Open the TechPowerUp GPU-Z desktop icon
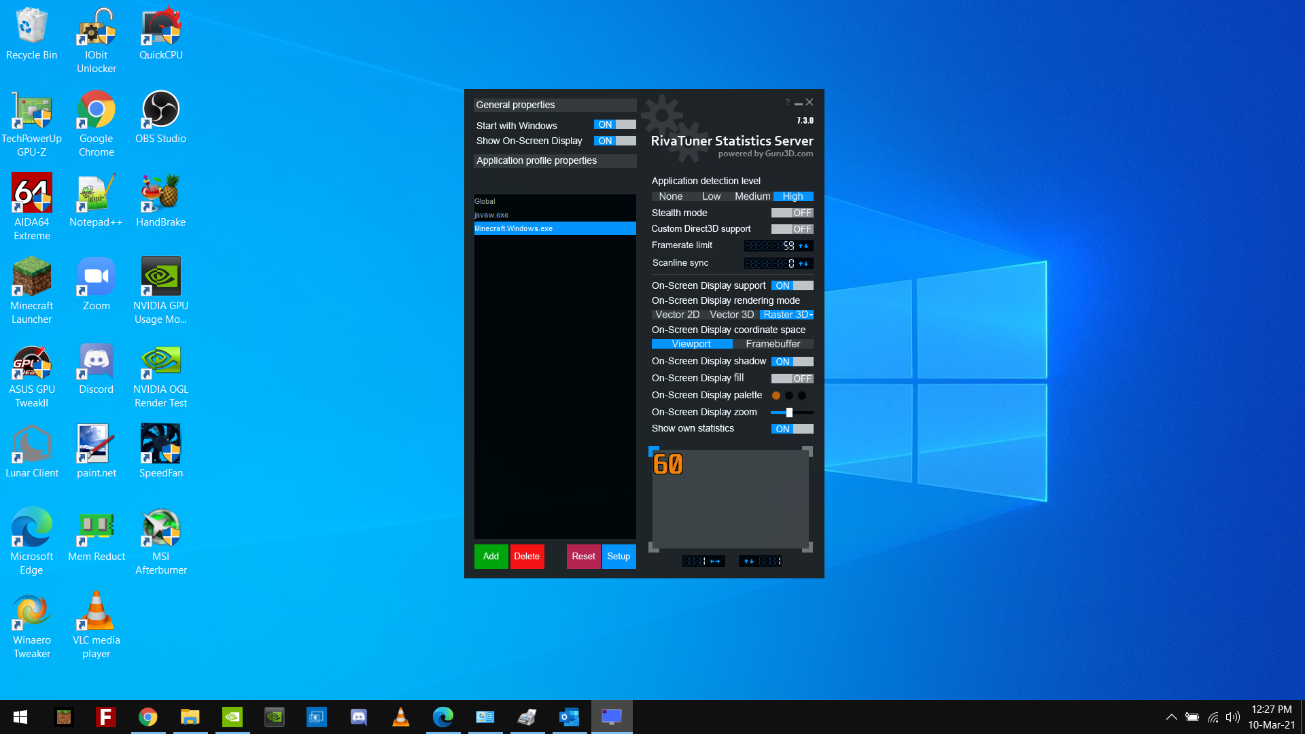The width and height of the screenshot is (1305, 734). (x=32, y=110)
